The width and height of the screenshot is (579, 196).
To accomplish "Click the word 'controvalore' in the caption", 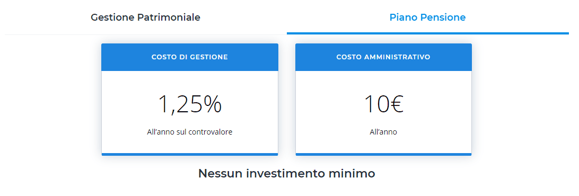I will [x=210, y=132].
